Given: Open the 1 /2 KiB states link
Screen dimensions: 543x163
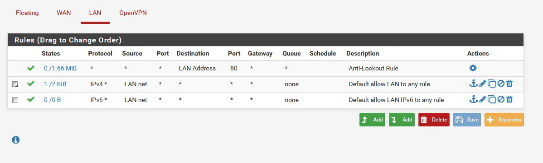Looking at the screenshot, I should [55, 84].
